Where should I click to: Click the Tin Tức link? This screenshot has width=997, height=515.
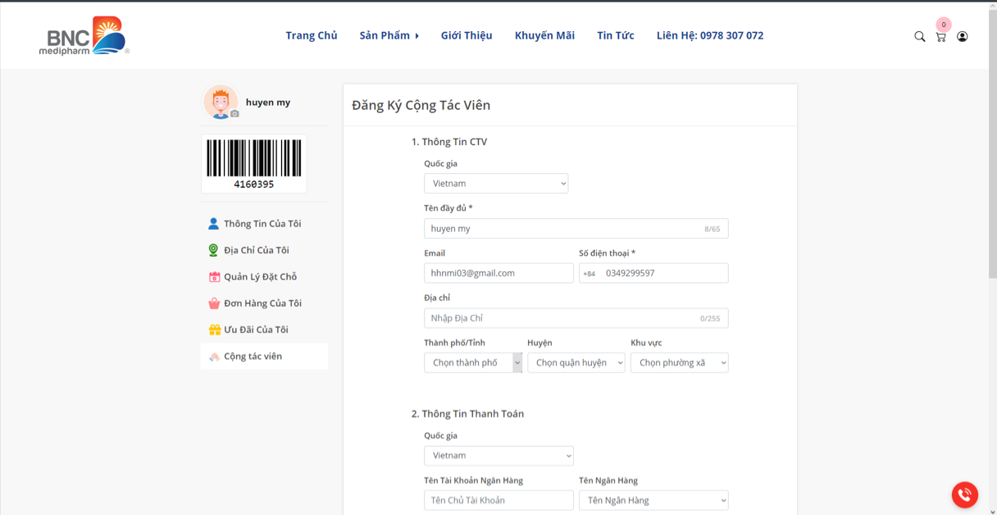pyautogui.click(x=615, y=36)
